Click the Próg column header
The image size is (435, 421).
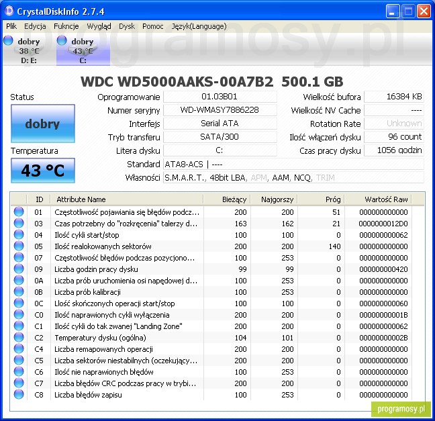[322, 199]
